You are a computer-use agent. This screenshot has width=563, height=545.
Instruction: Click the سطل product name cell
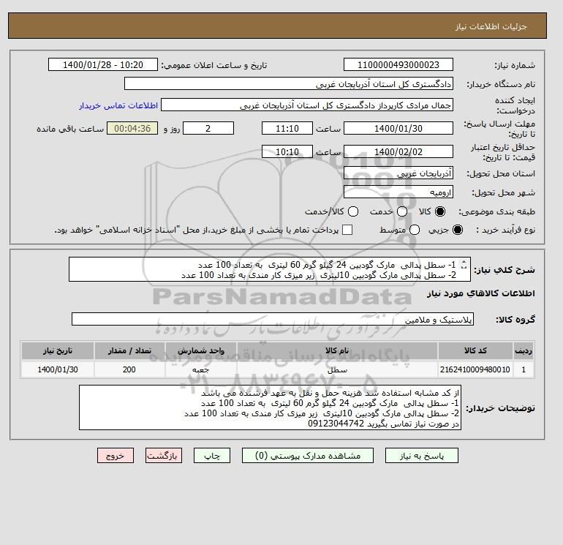[x=337, y=369]
